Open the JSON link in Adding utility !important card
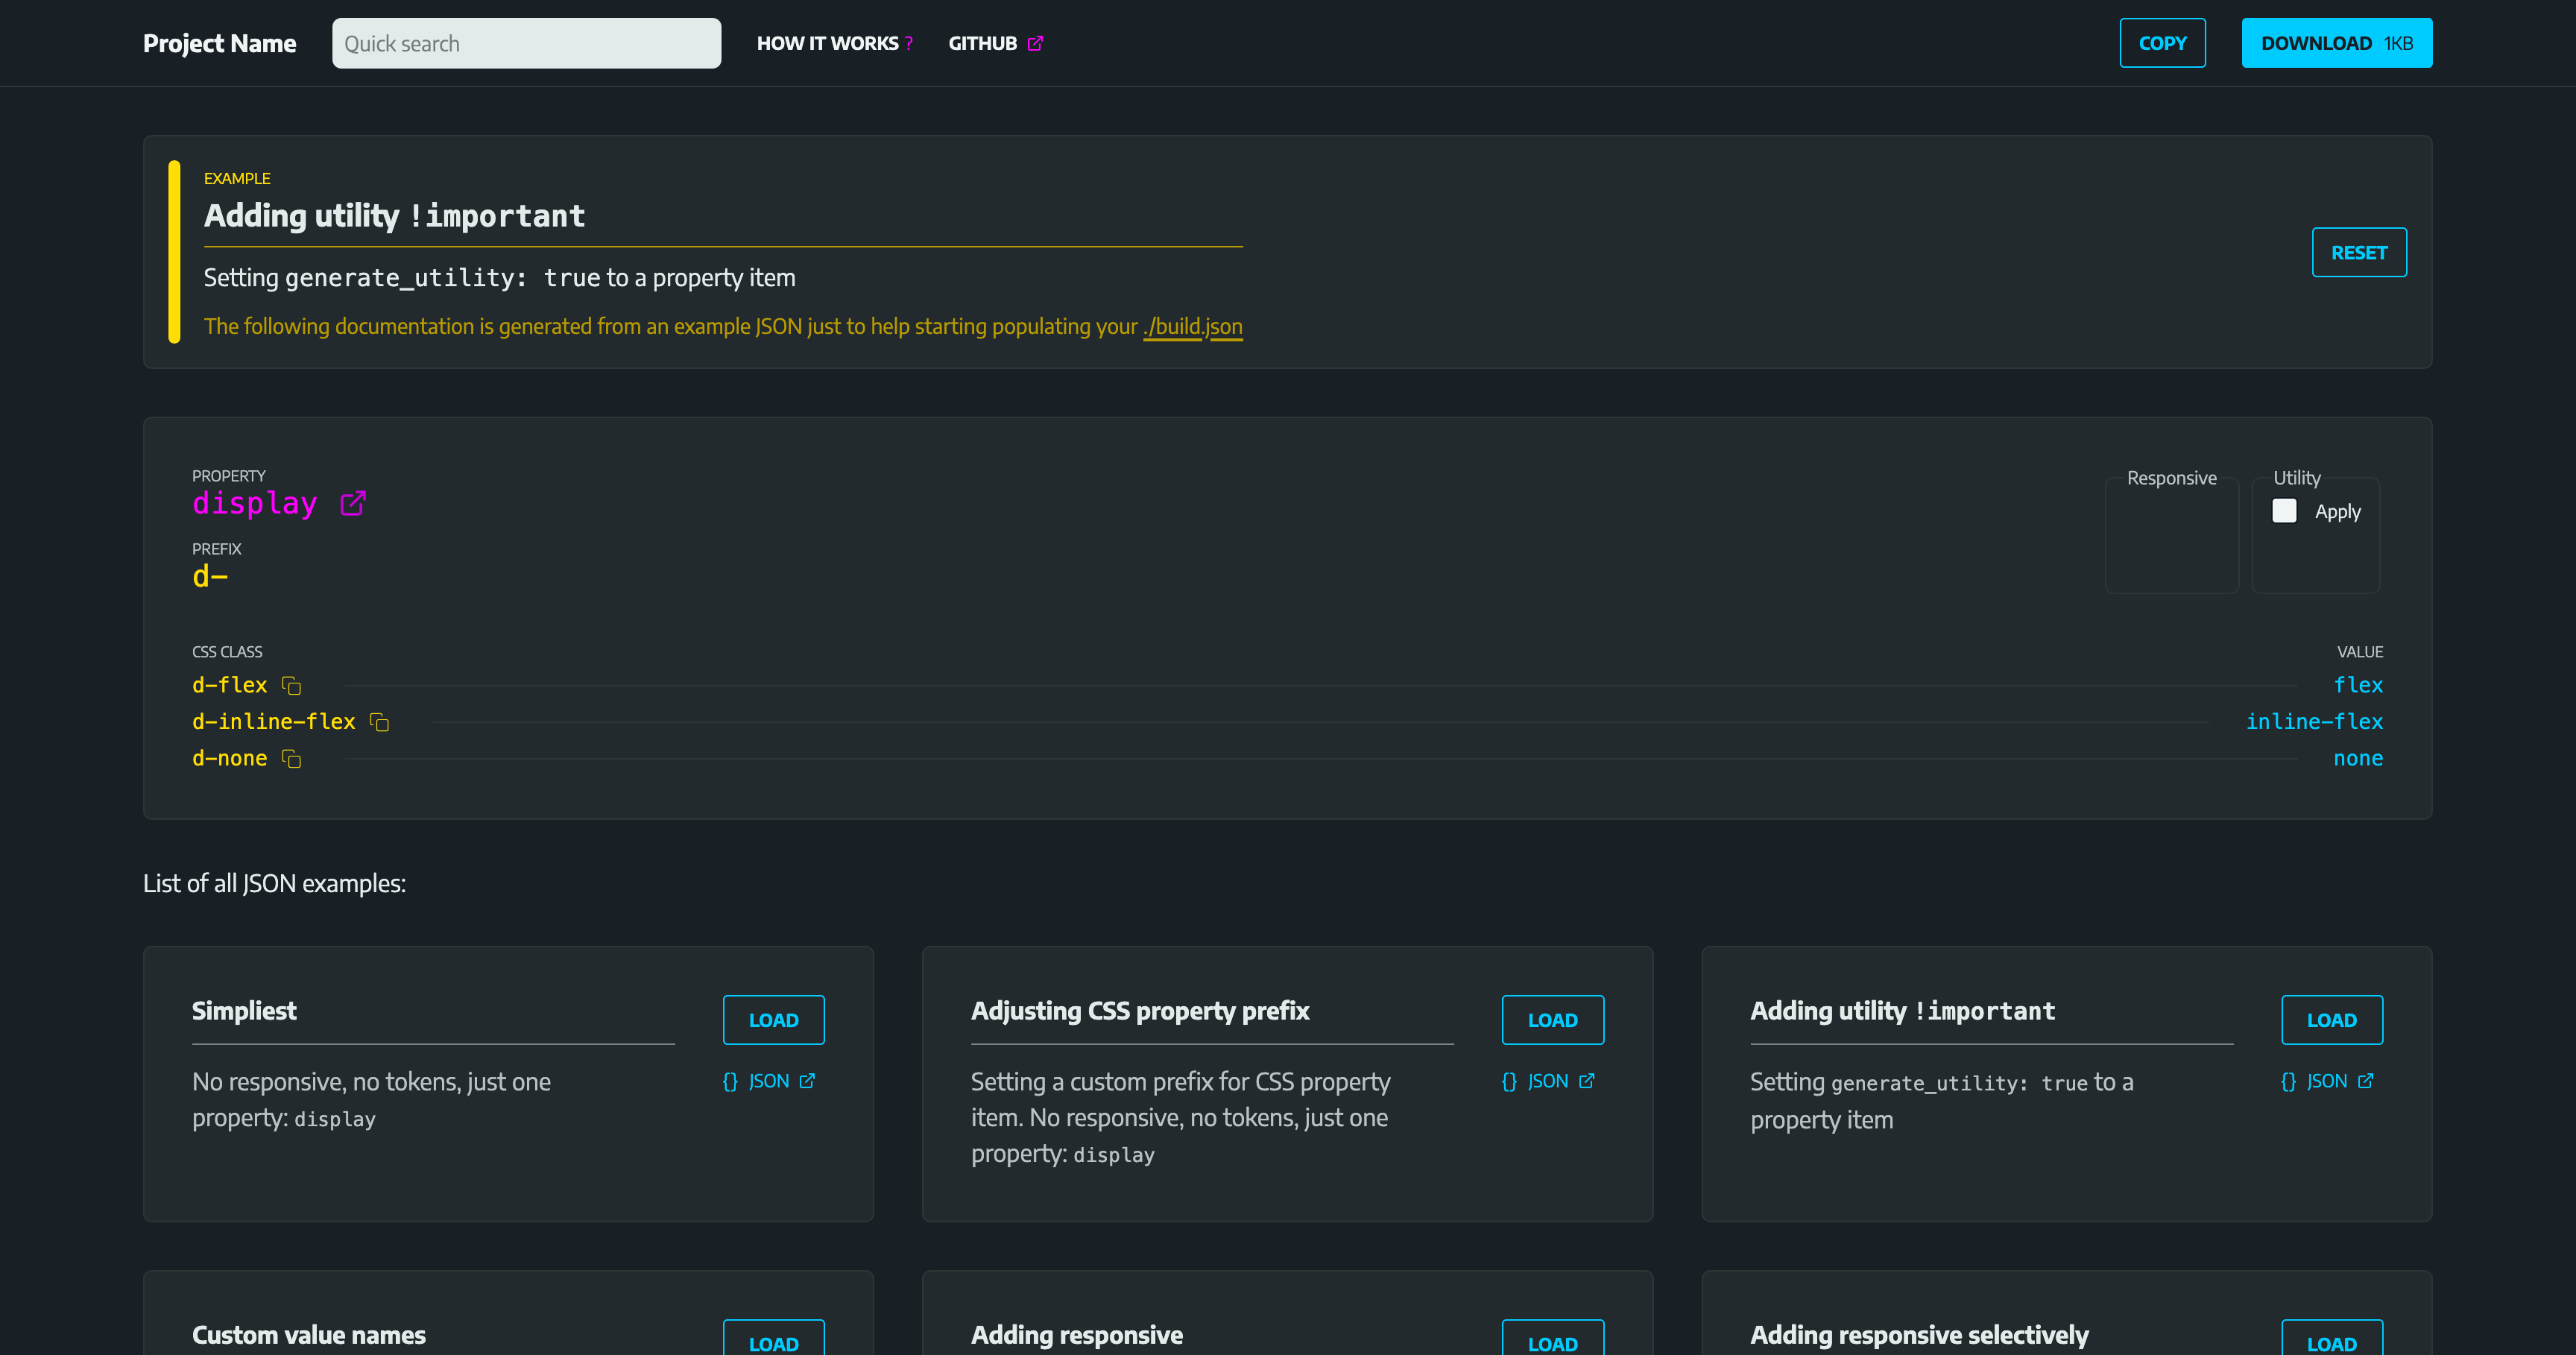The image size is (2576, 1355). [2327, 1081]
